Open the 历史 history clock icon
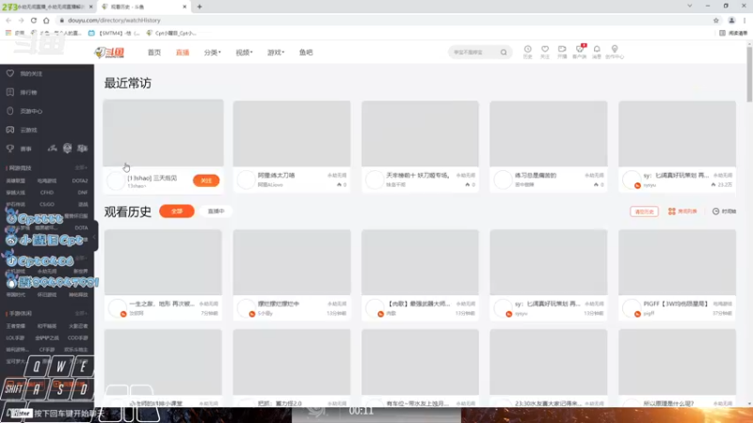753x423 pixels. click(527, 52)
